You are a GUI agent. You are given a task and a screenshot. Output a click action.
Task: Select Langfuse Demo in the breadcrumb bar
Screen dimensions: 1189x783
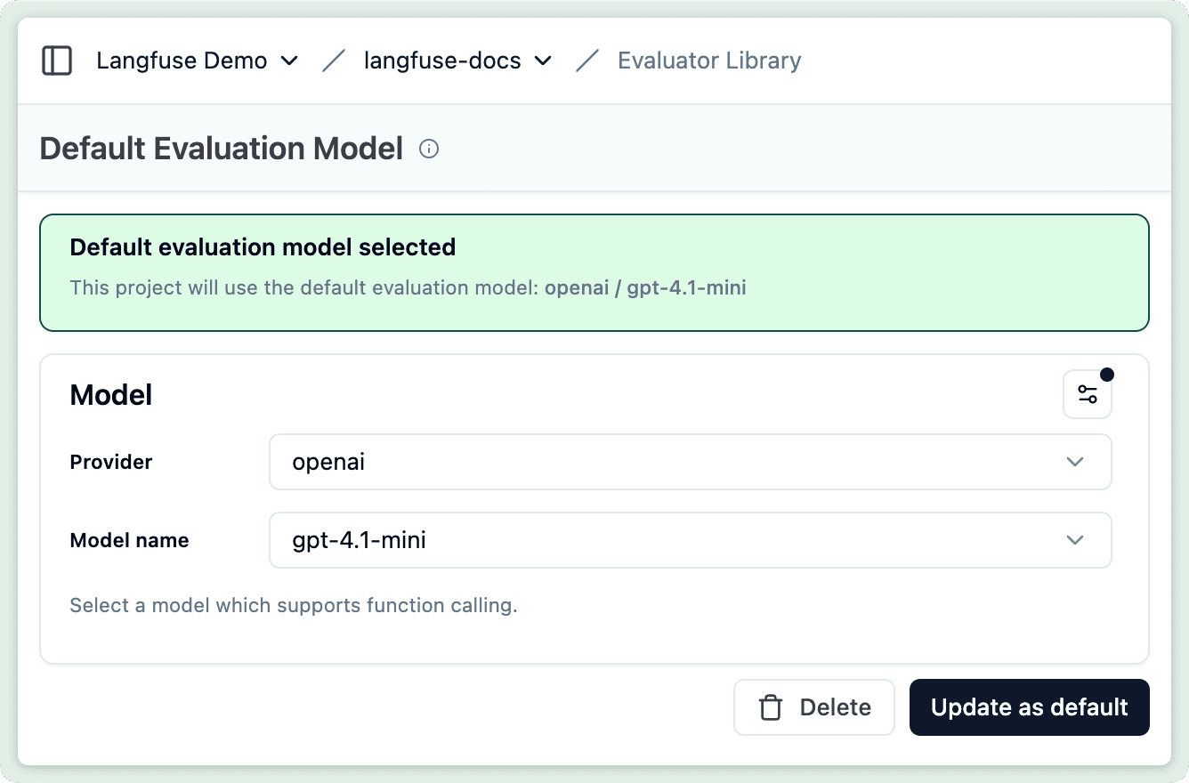181,61
